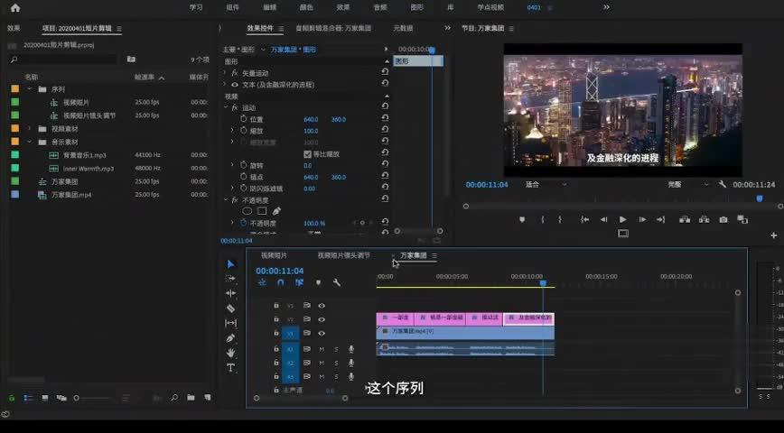Mute audio track A1

(322, 349)
